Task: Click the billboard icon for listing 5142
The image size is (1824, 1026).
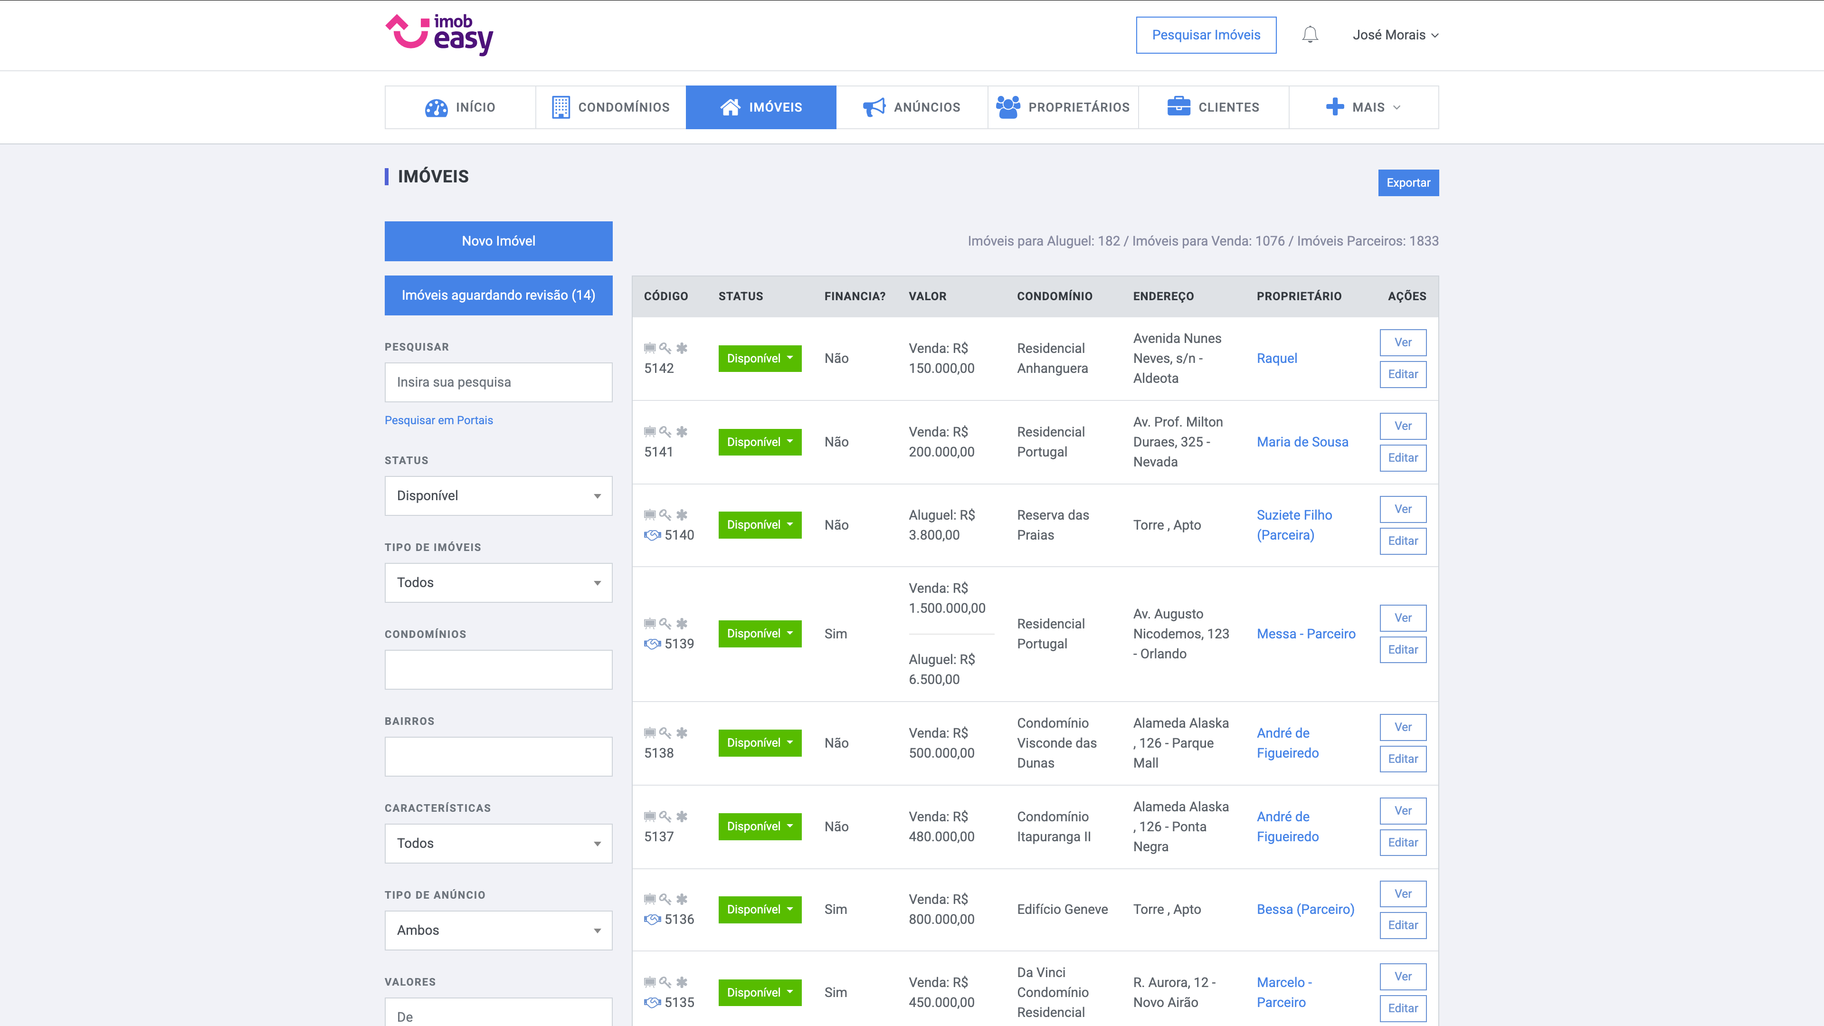Action: [649, 348]
